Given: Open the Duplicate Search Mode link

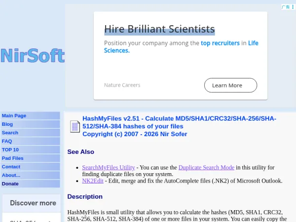Looking at the screenshot, I should [206, 167].
